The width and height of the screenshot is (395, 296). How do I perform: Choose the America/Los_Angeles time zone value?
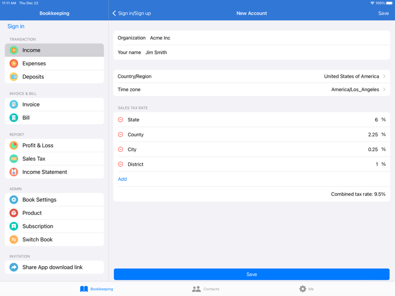(355, 89)
